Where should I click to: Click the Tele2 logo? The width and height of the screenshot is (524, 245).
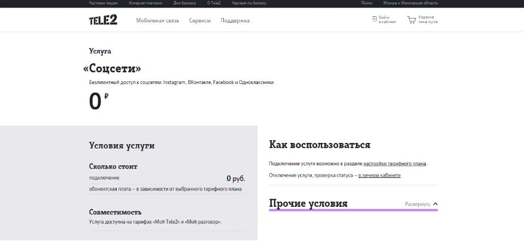pyautogui.click(x=103, y=20)
